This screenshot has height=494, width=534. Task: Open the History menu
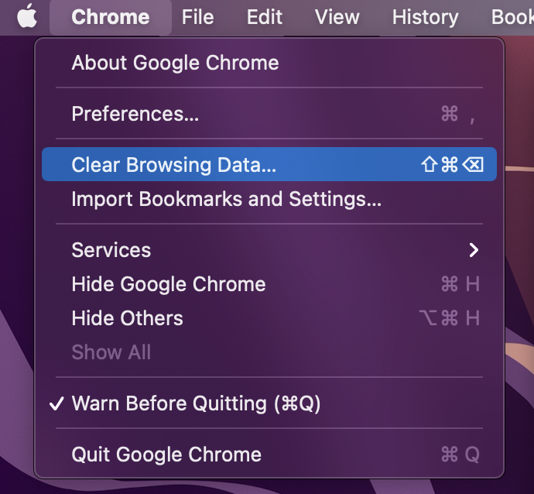pos(425,17)
